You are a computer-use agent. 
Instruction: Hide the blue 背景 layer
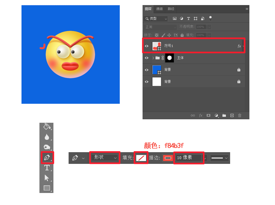coord(147,70)
